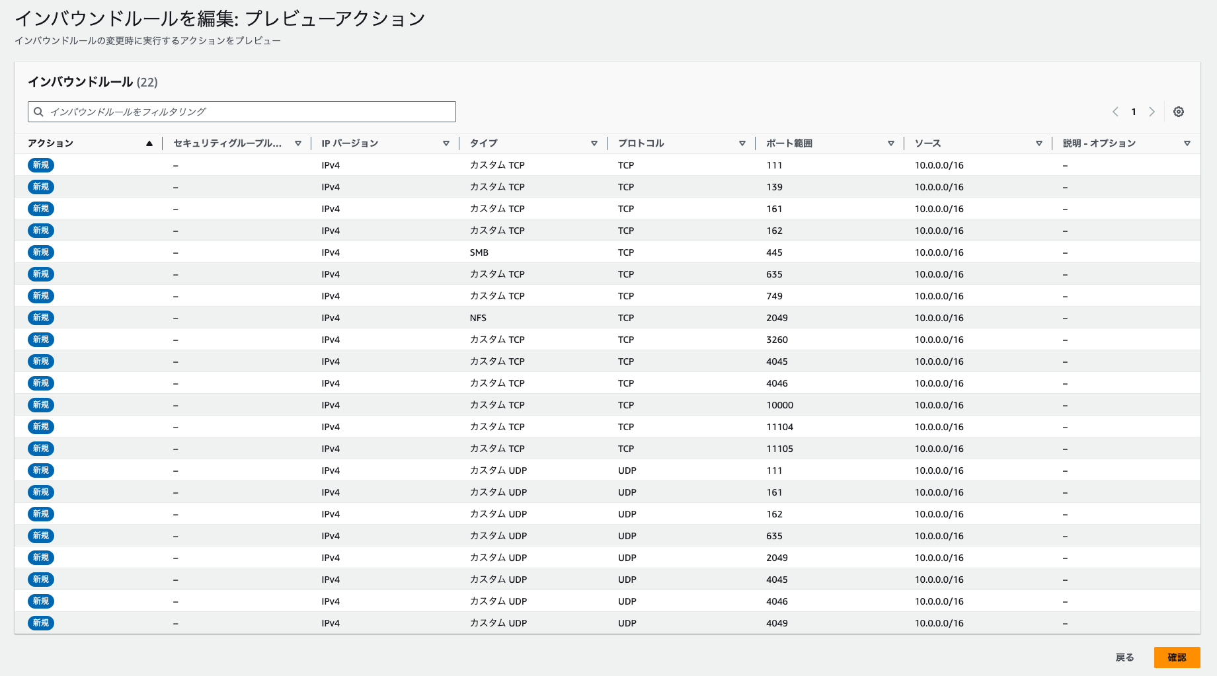Sort by プロトコル column arrow

742,143
